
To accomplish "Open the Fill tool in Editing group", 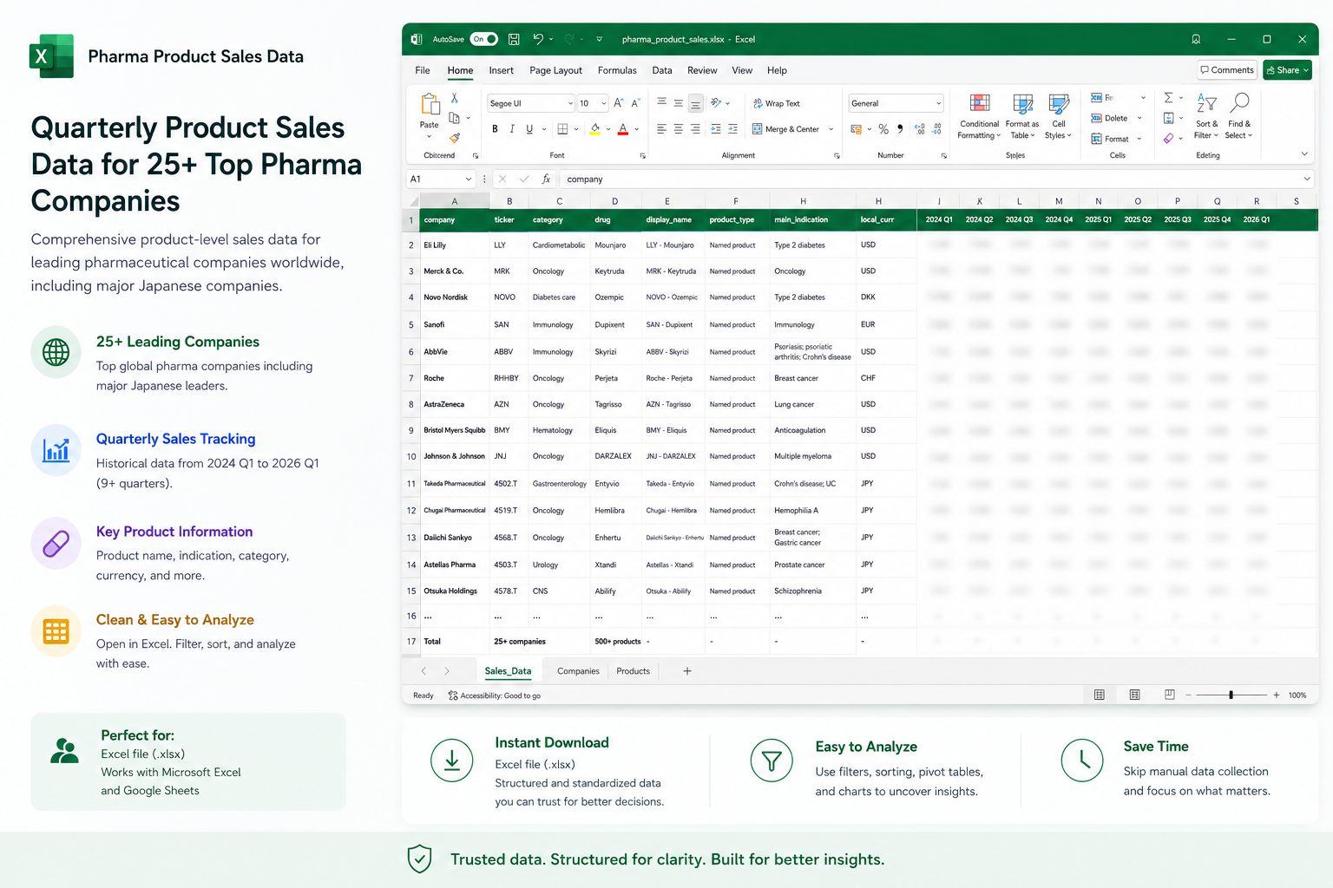I will click(x=1169, y=118).
